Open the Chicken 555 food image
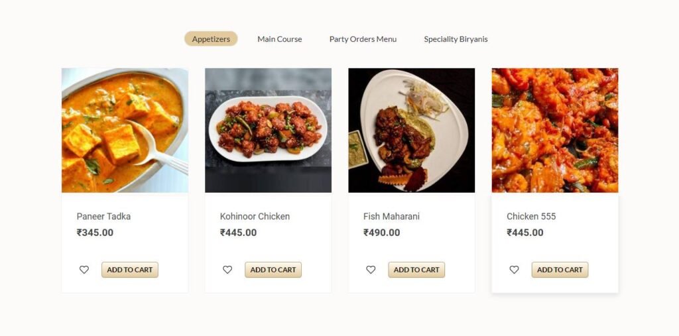Screen dimensions: 679x336 click(554, 131)
